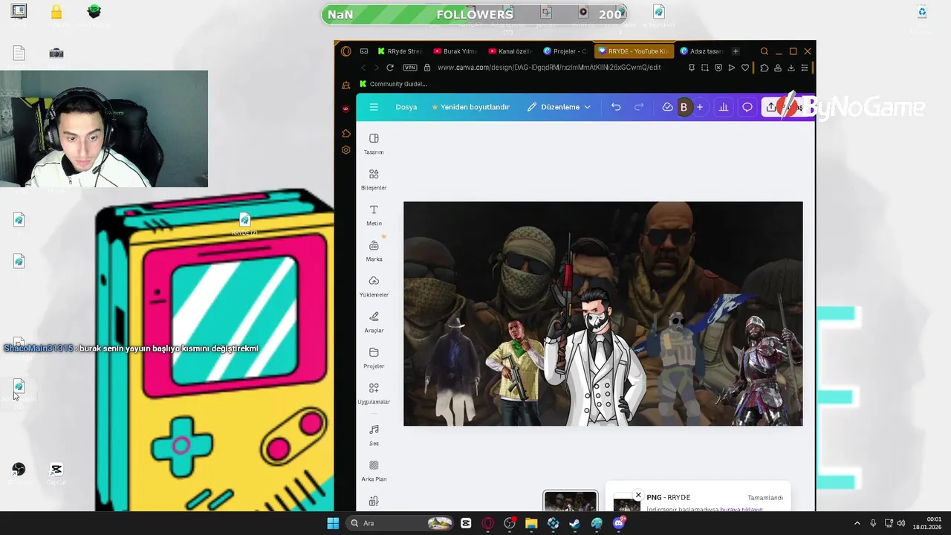Image resolution: width=951 pixels, height=535 pixels.
Task: Close the PNG - RRYDE download notification
Action: point(637,495)
